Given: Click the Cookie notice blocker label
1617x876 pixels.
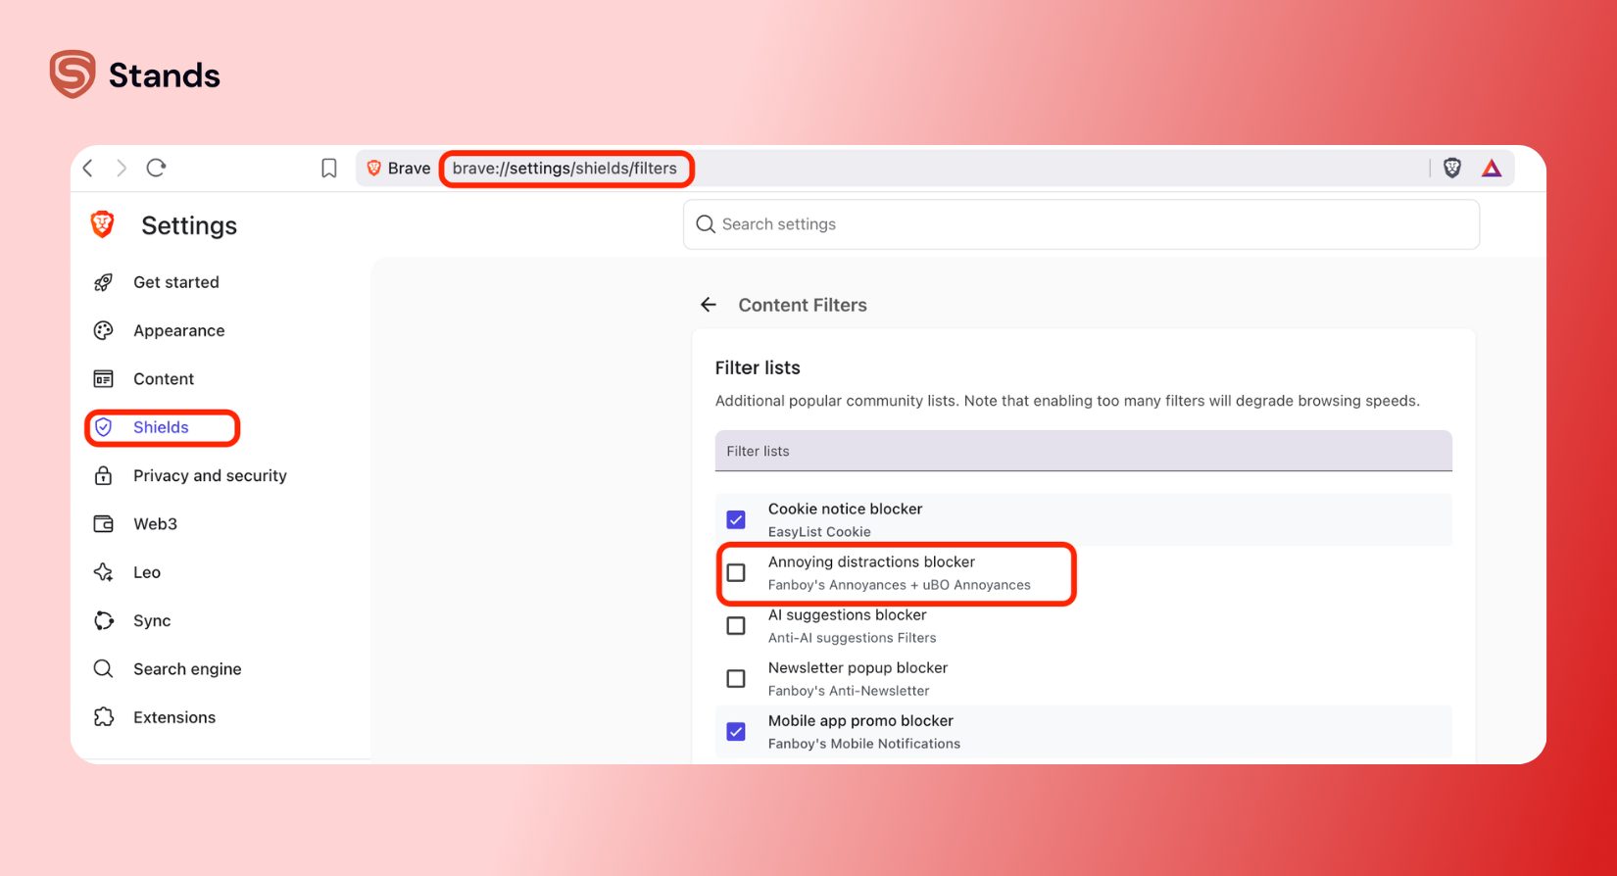Looking at the screenshot, I should (845, 509).
